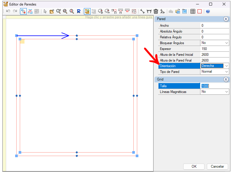Viewport: 231px width, 172px height.
Task: Click the Relativa Ángulo value field
Action: click(214, 37)
